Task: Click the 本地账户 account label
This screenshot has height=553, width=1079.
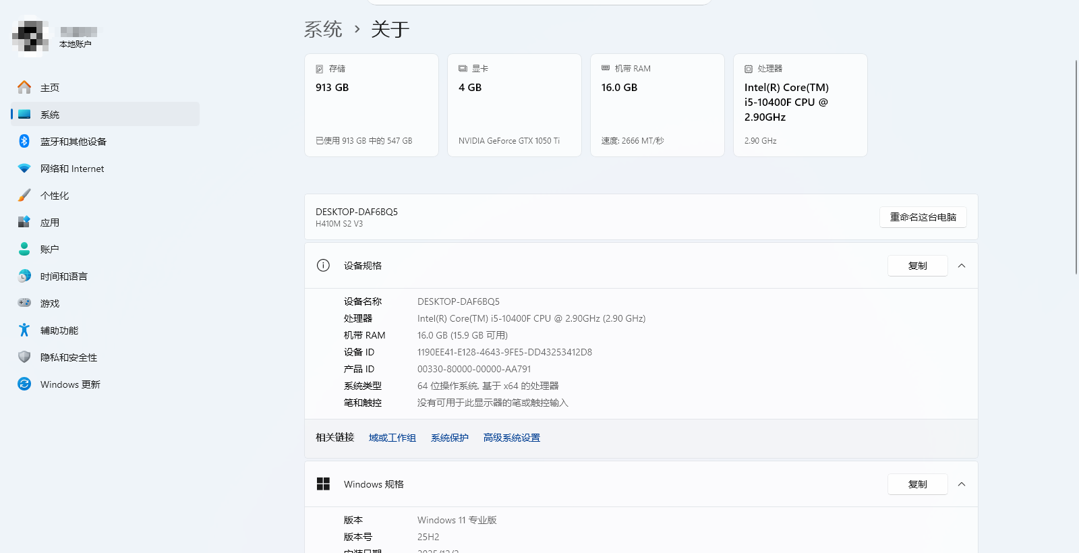Action: point(76,45)
